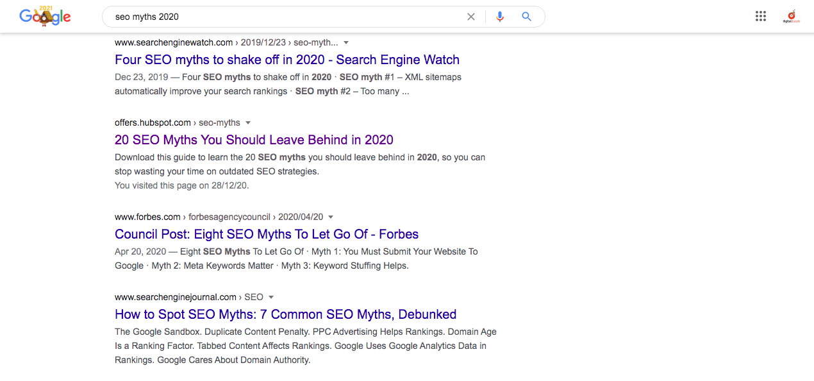The width and height of the screenshot is (814, 381).
Task: Open 'Council Post: Eight SEO Myths' Forbes result
Action: point(267,234)
